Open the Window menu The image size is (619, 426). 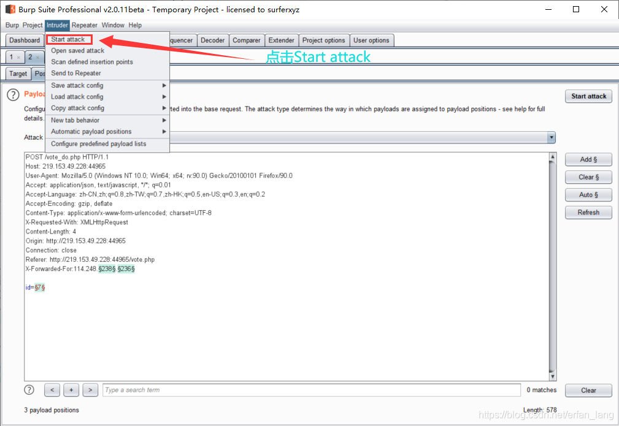point(113,25)
